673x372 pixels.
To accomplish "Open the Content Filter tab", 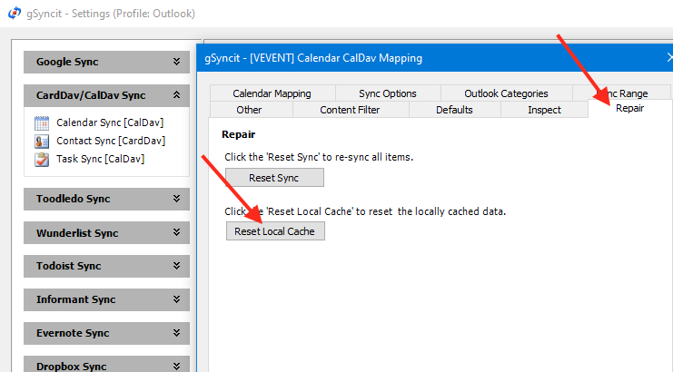I will (351, 110).
